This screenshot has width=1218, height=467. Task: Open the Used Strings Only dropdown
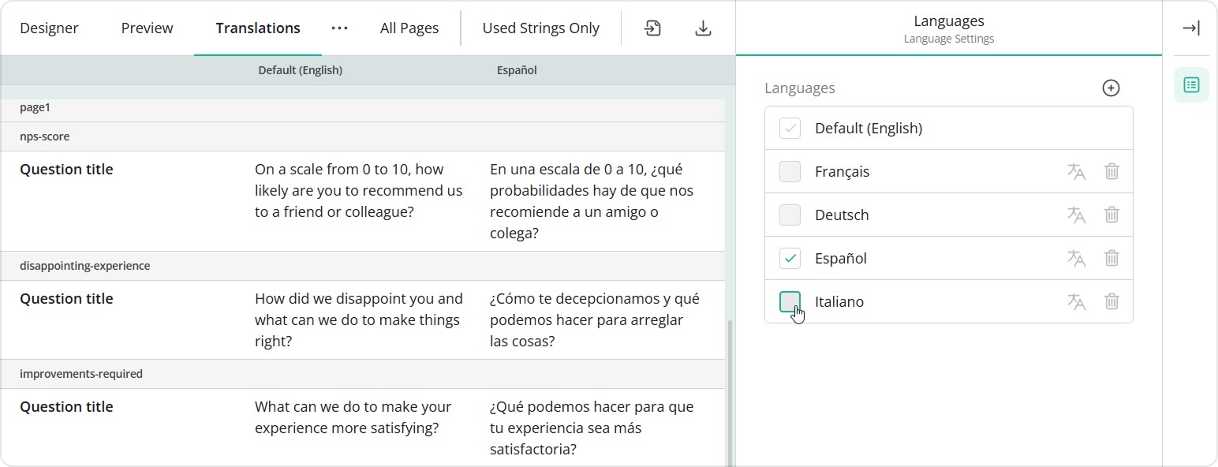tap(540, 28)
